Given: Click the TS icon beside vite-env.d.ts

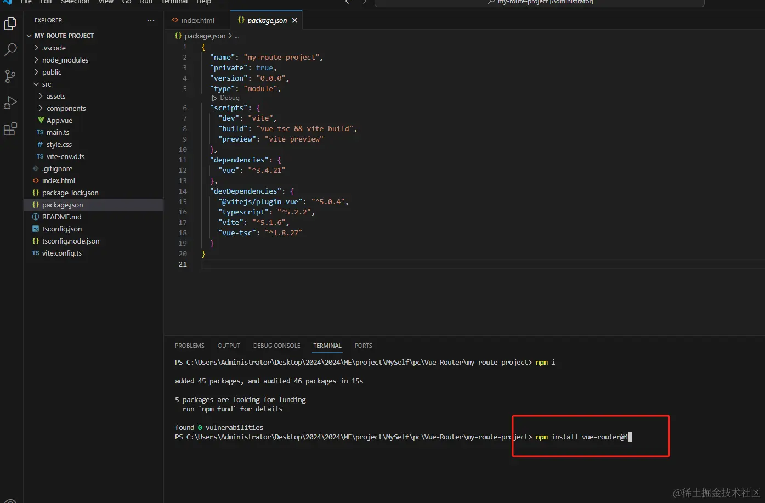Looking at the screenshot, I should click(x=40, y=156).
